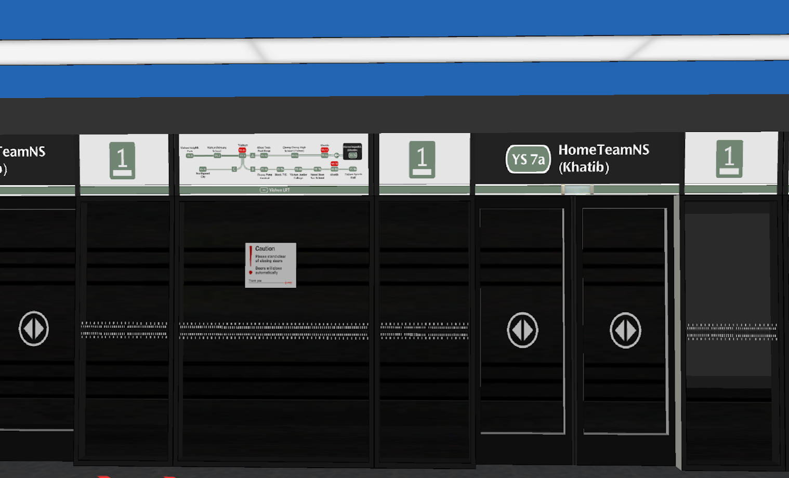This screenshot has width=789, height=478.
Task: Click the HomeTeamNS (Khatib) station name text
Action: 603,158
